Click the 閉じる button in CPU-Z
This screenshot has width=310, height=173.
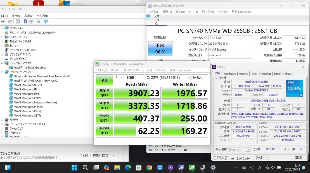[x=298, y=158]
